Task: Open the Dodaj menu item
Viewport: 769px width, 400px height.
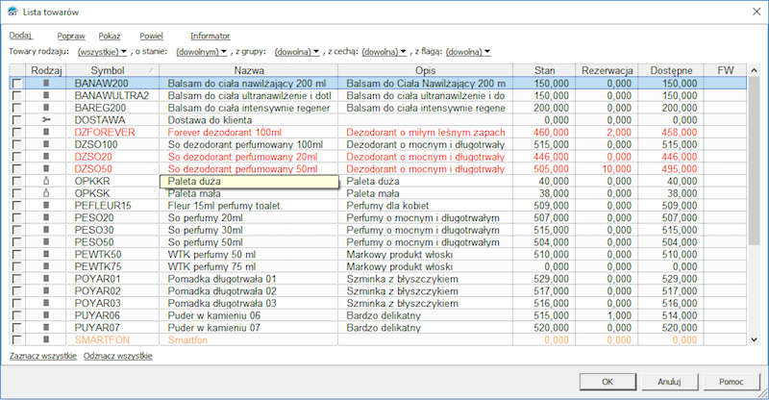Action: coord(20,36)
